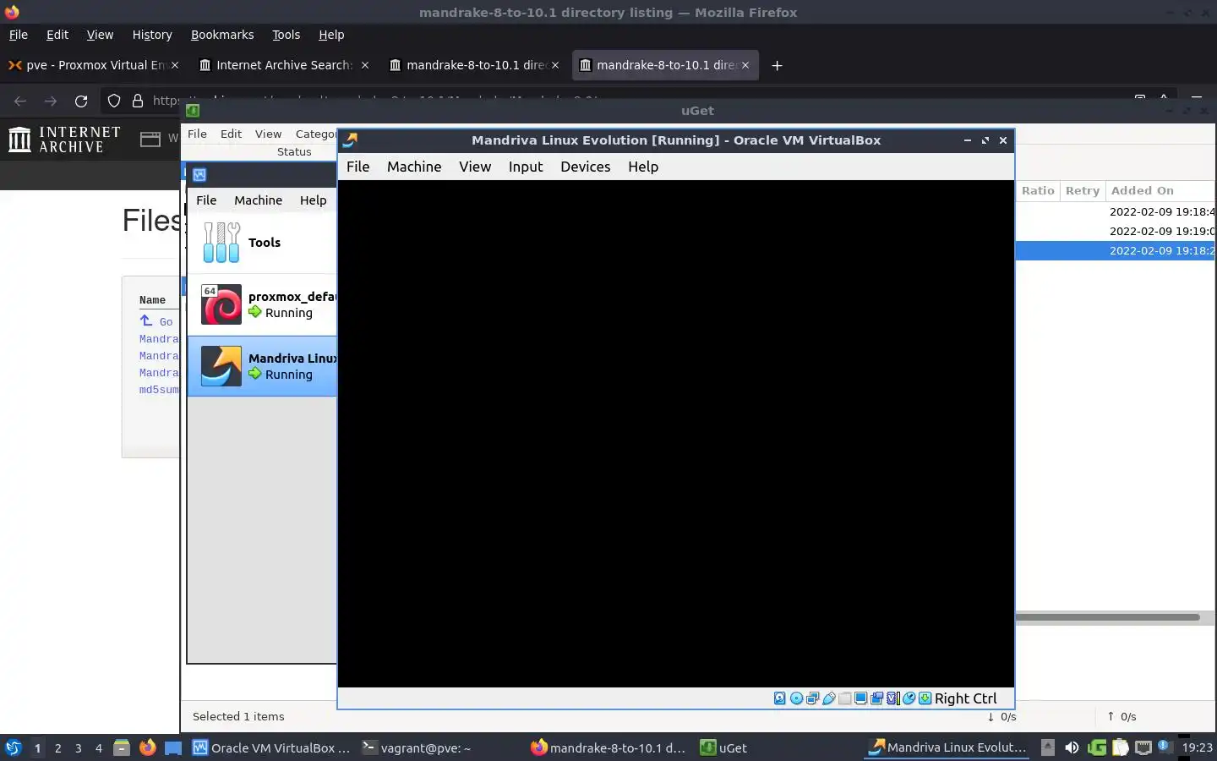The image size is (1217, 761).
Task: Click the Name column header in Files listing
Action: pos(152,300)
